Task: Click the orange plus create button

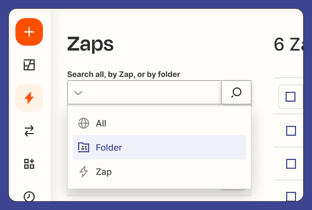Action: pyautogui.click(x=29, y=32)
